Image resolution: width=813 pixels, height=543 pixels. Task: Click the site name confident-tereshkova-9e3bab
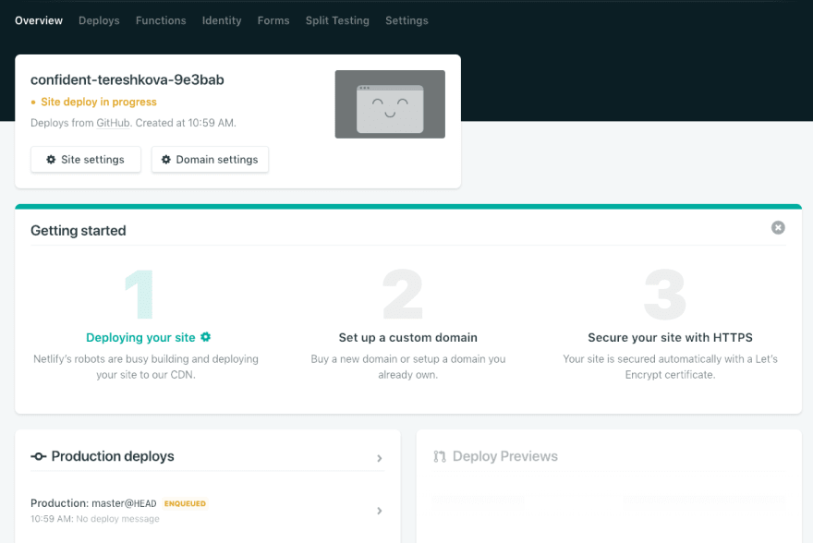click(x=127, y=79)
